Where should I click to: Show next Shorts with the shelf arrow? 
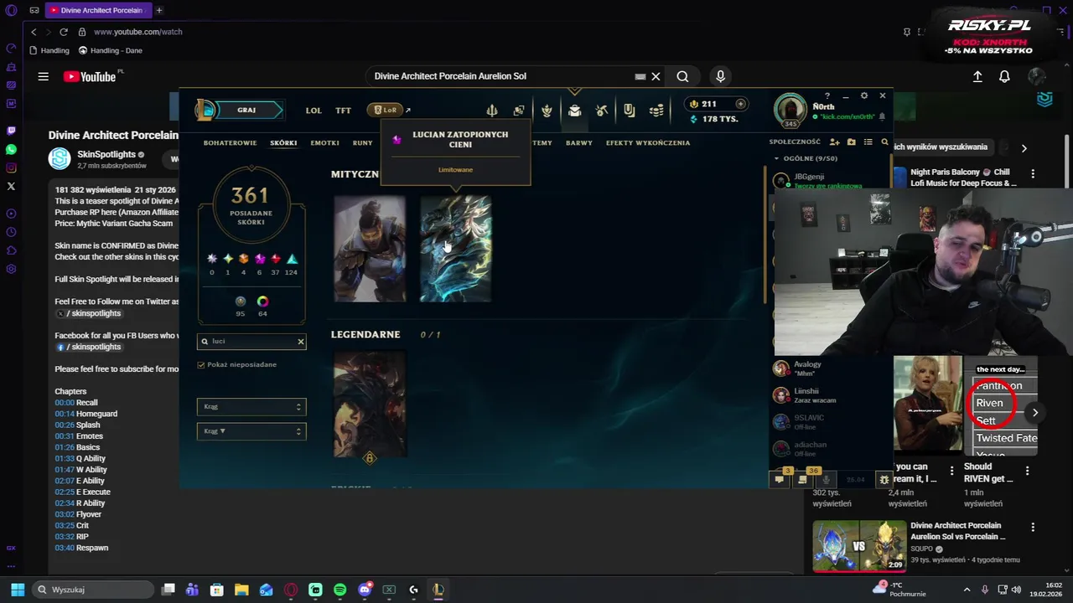point(1035,412)
